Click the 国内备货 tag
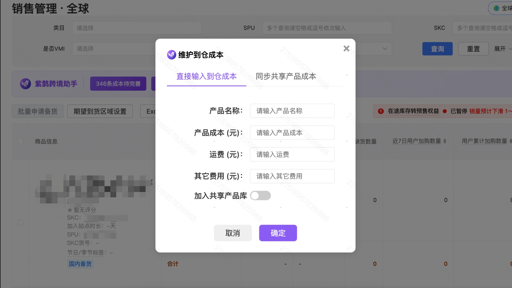This screenshot has width=512, height=288. 80,264
